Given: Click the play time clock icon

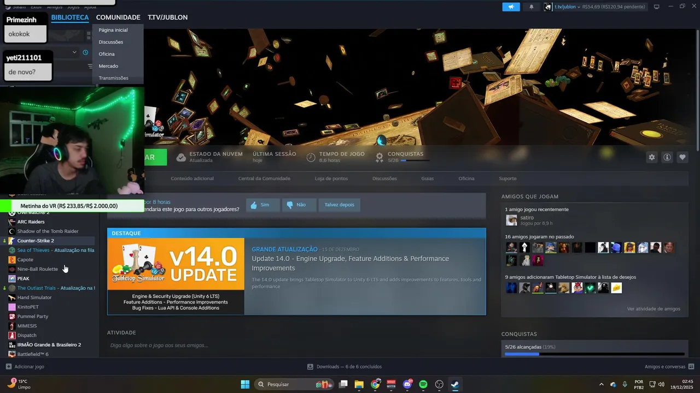Looking at the screenshot, I should 311,157.
